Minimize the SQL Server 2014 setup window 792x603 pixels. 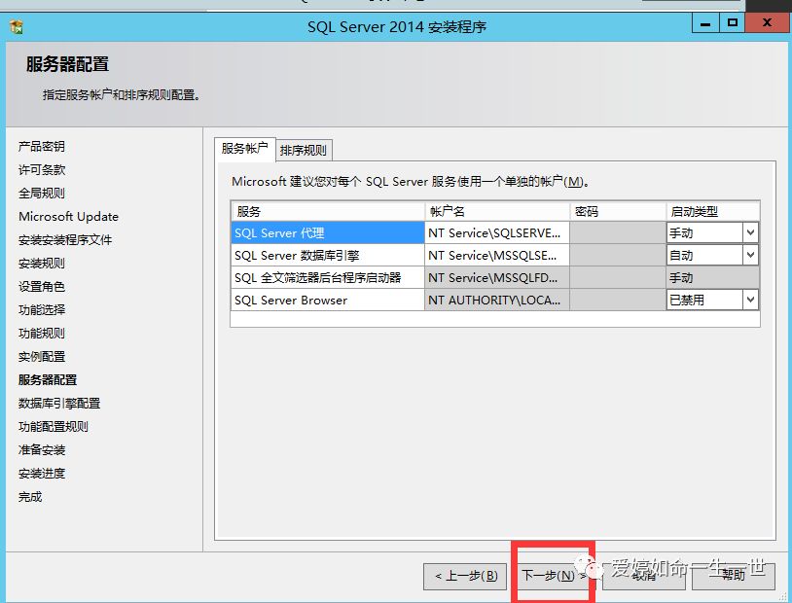point(705,23)
